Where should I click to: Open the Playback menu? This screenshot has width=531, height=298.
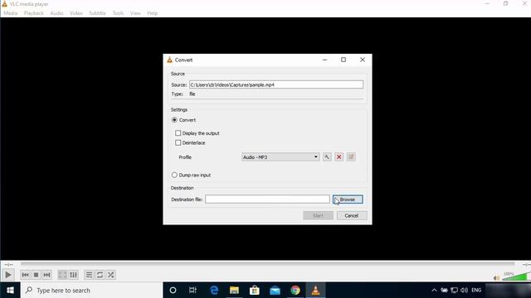tap(33, 13)
